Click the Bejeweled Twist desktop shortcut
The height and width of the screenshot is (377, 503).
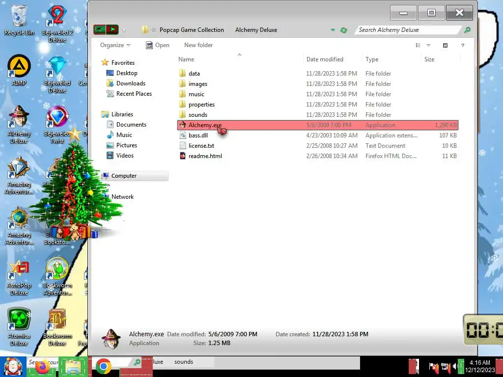57,125
